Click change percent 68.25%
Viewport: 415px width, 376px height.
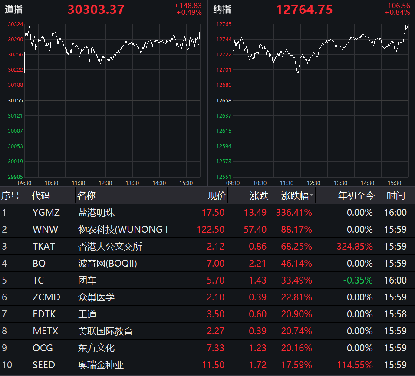pos(296,247)
